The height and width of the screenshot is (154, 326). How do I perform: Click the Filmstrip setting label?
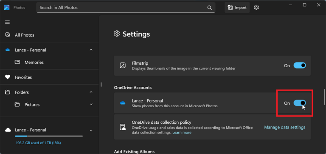[140, 63]
